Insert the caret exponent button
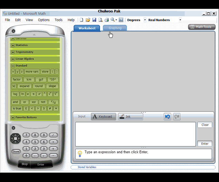 45,94
